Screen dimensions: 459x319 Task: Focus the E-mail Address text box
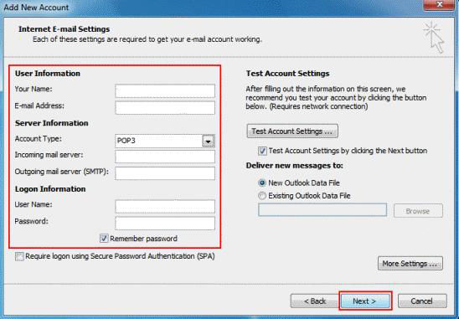point(165,107)
